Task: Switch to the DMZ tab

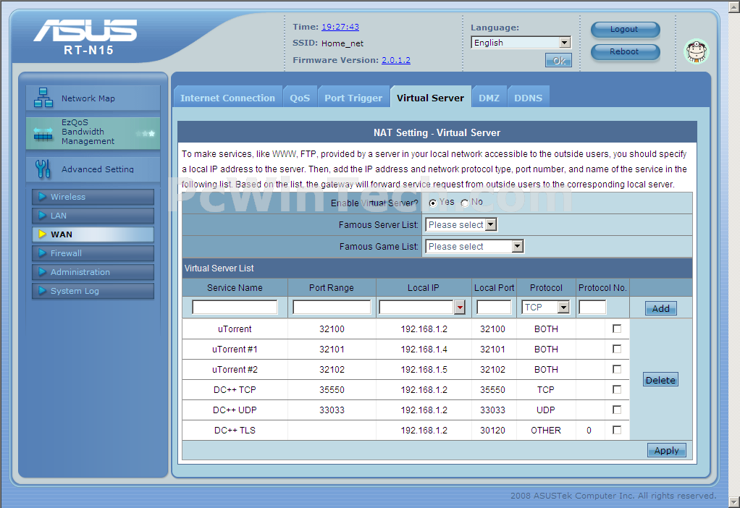Action: (x=489, y=98)
